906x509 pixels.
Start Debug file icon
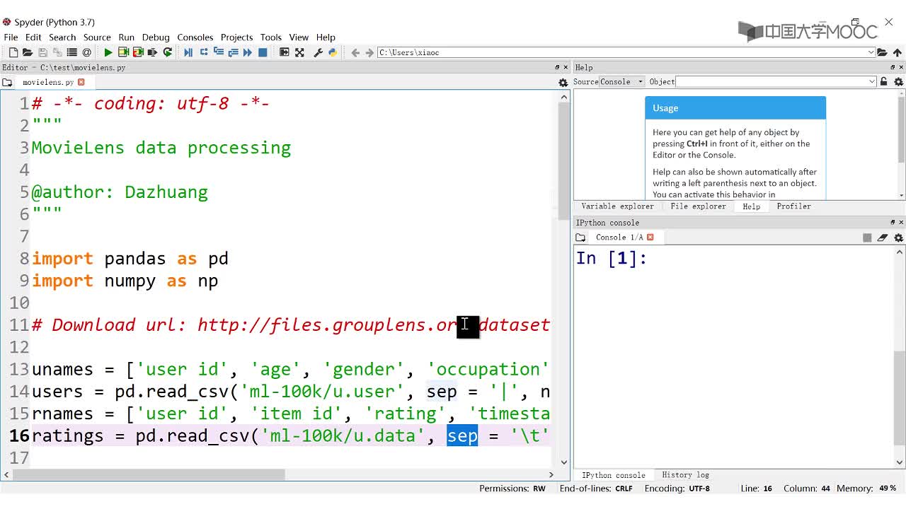[x=188, y=52]
